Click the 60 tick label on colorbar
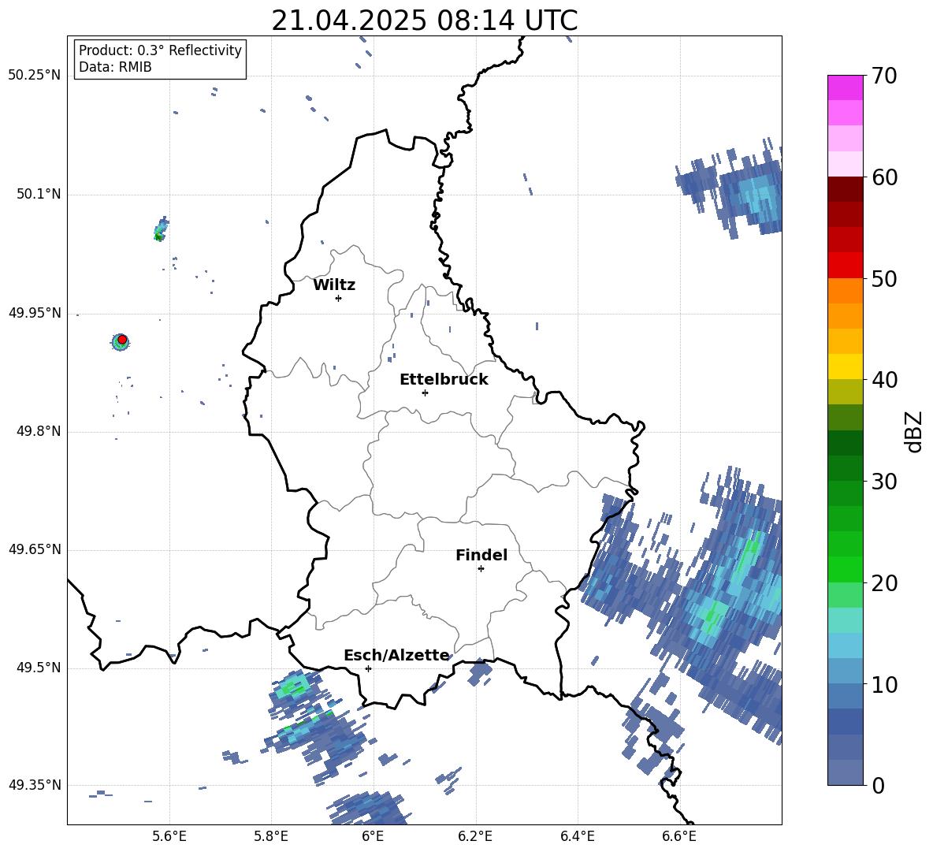Screen dimensions: 933x852 coord(884,177)
